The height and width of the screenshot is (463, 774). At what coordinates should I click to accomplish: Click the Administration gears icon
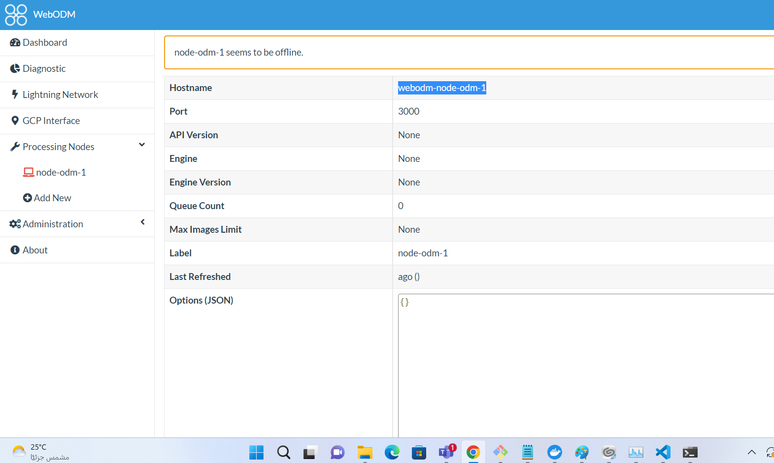15,224
